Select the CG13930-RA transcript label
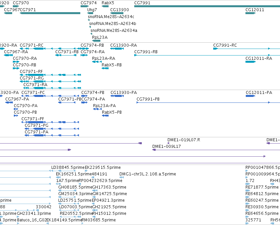The height and width of the screenshot is (225, 280). pos(124,45)
